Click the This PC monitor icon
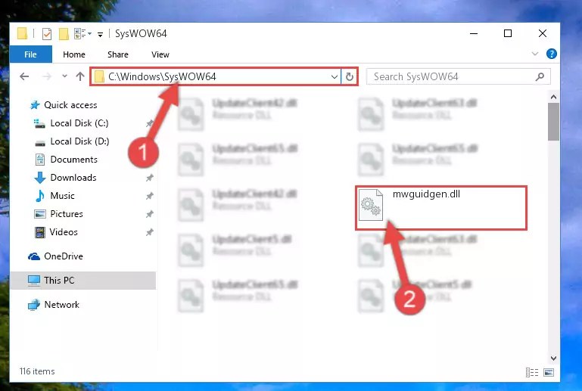This screenshot has width=582, height=391. pyautogui.click(x=34, y=281)
